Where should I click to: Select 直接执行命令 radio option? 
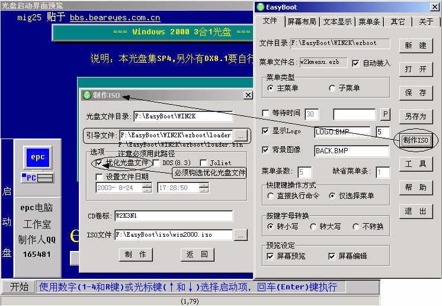pyautogui.click(x=270, y=196)
